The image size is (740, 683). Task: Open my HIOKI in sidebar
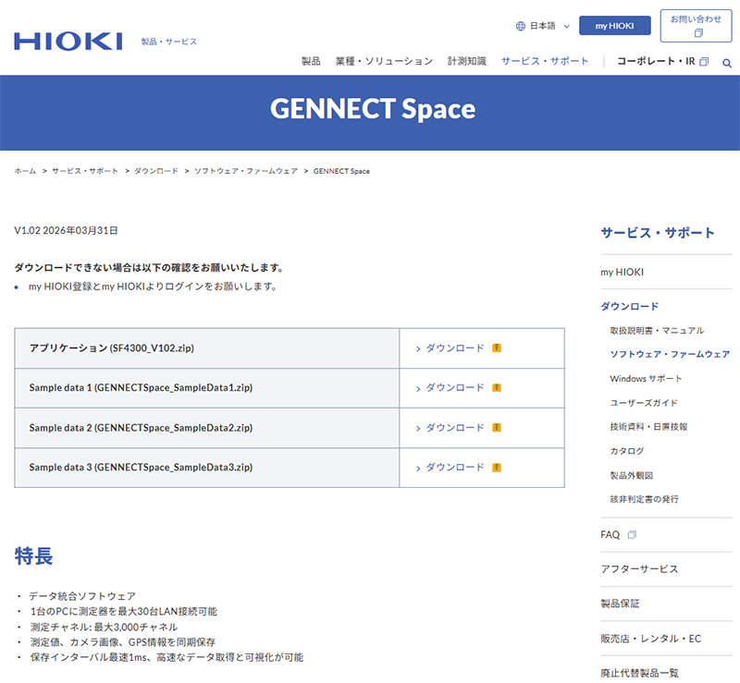point(622,272)
